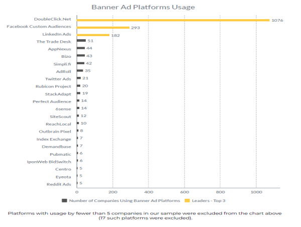Click the IponWeb BidSwitch label
Image resolution: width=301 pixels, height=227 pixels.
click(x=49, y=162)
